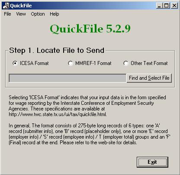Click the grey file path field
The image size is (180, 175).
[67, 78]
